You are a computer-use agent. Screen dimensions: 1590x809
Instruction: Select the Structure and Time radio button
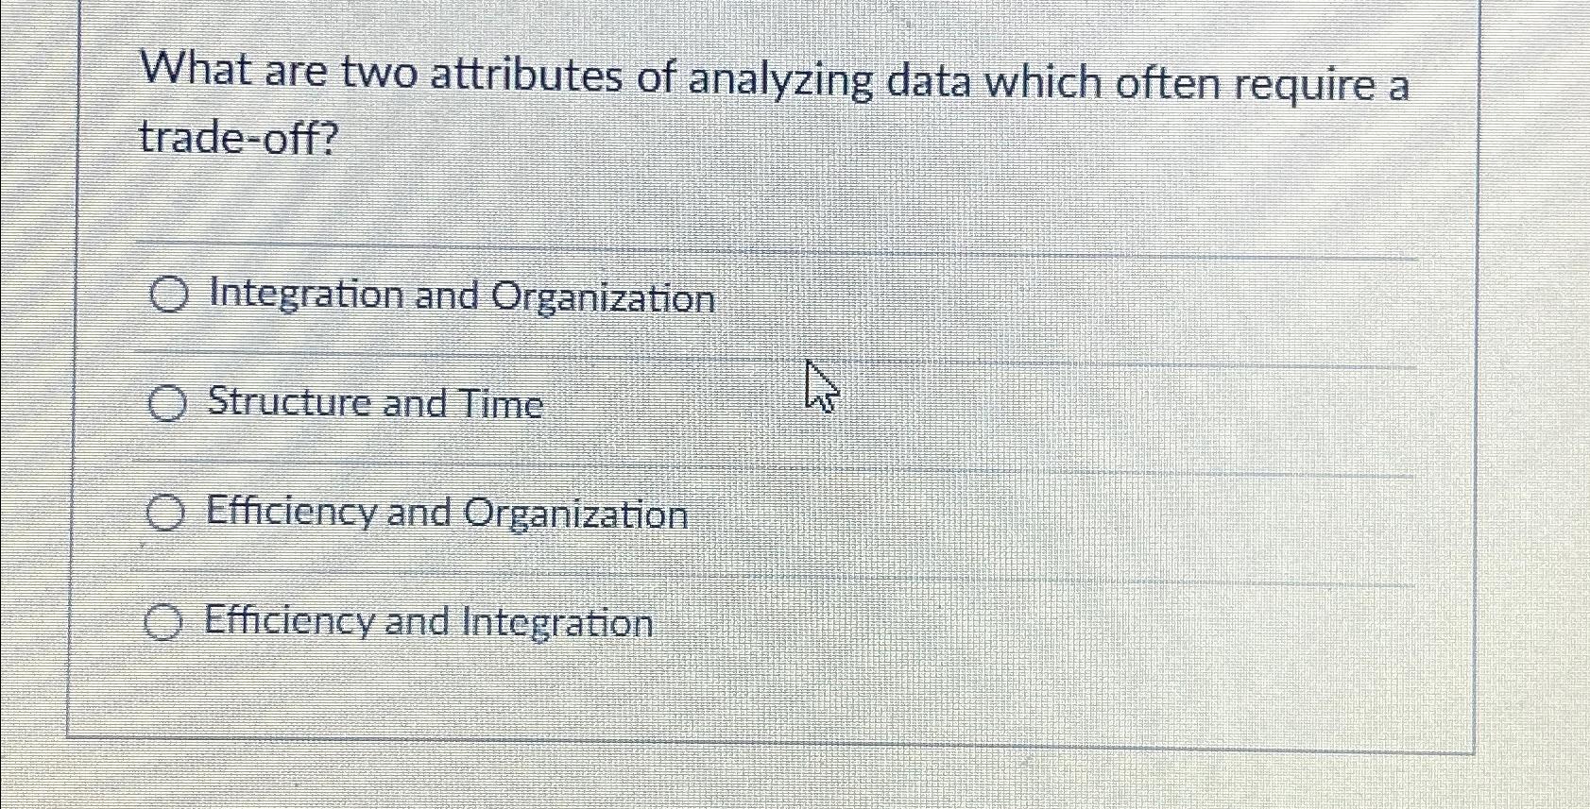click(x=168, y=404)
